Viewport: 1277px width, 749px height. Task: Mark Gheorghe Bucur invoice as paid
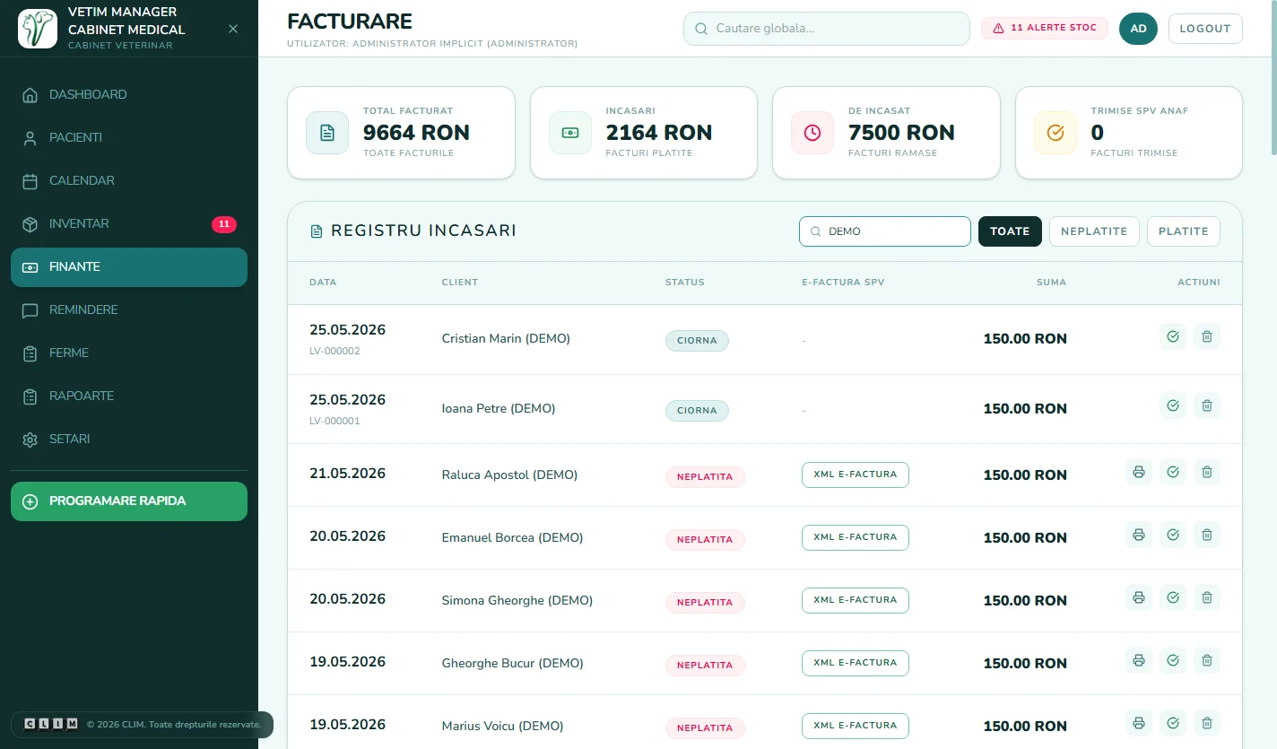pyautogui.click(x=1173, y=660)
